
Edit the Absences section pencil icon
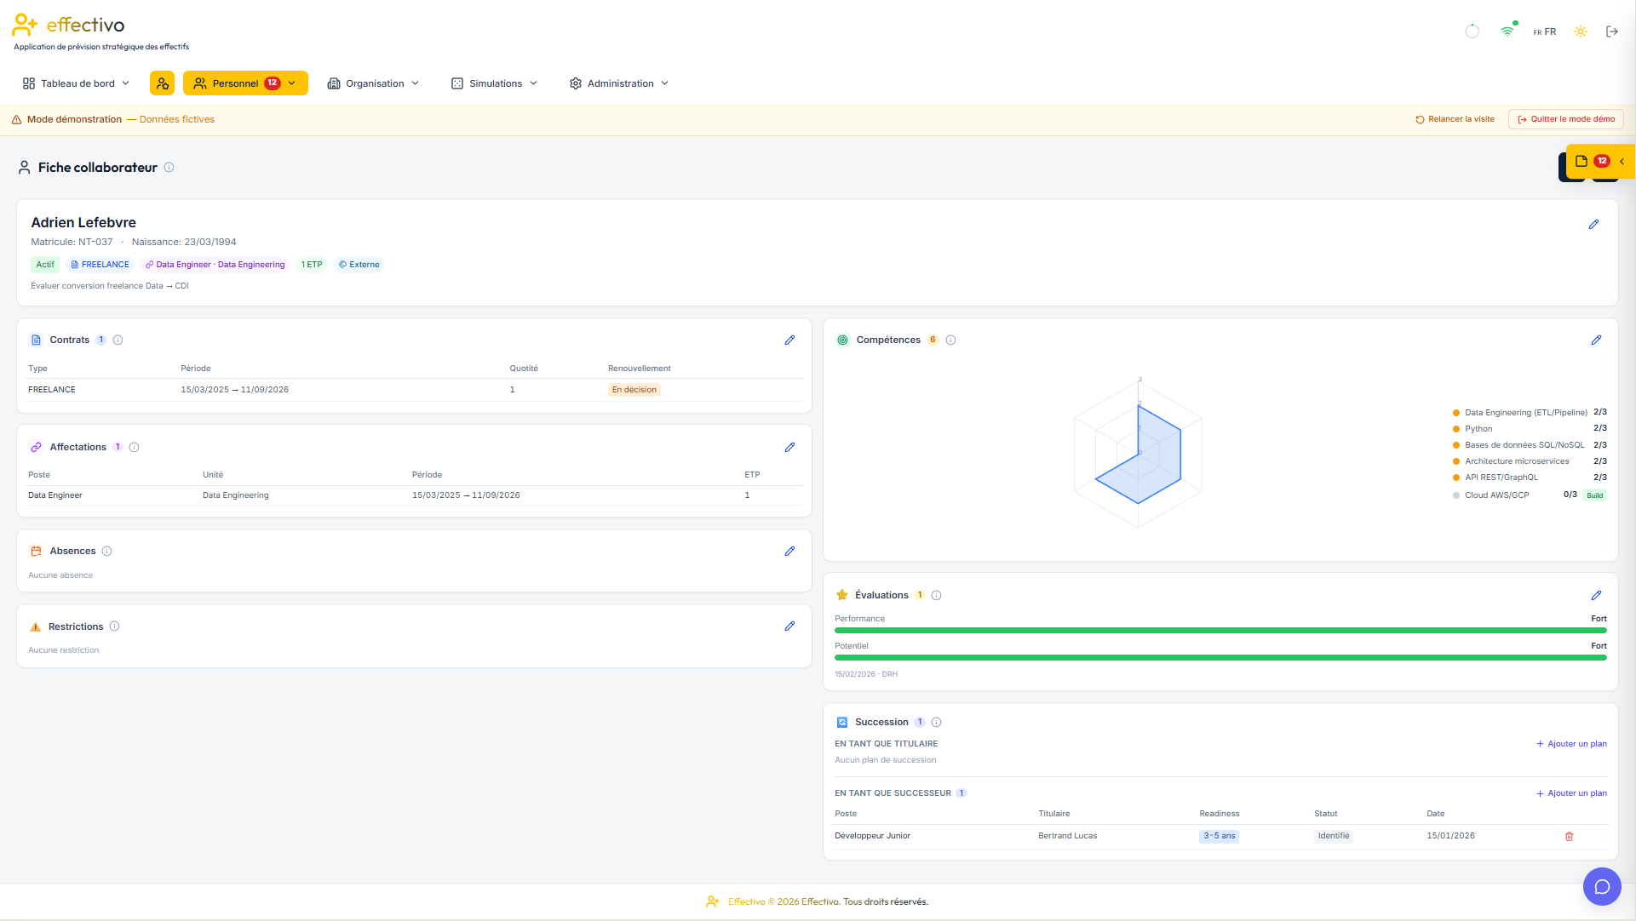point(789,552)
